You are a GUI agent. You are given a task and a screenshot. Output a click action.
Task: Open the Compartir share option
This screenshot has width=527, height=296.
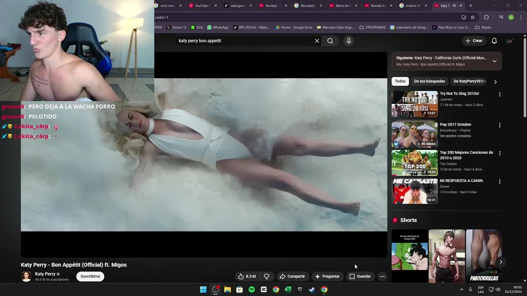292,276
